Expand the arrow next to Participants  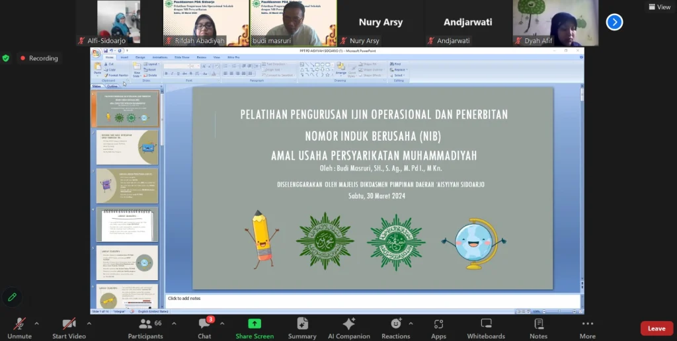click(x=174, y=323)
